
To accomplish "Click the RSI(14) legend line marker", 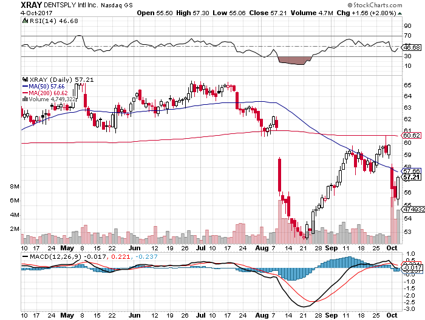I will 25,21.
